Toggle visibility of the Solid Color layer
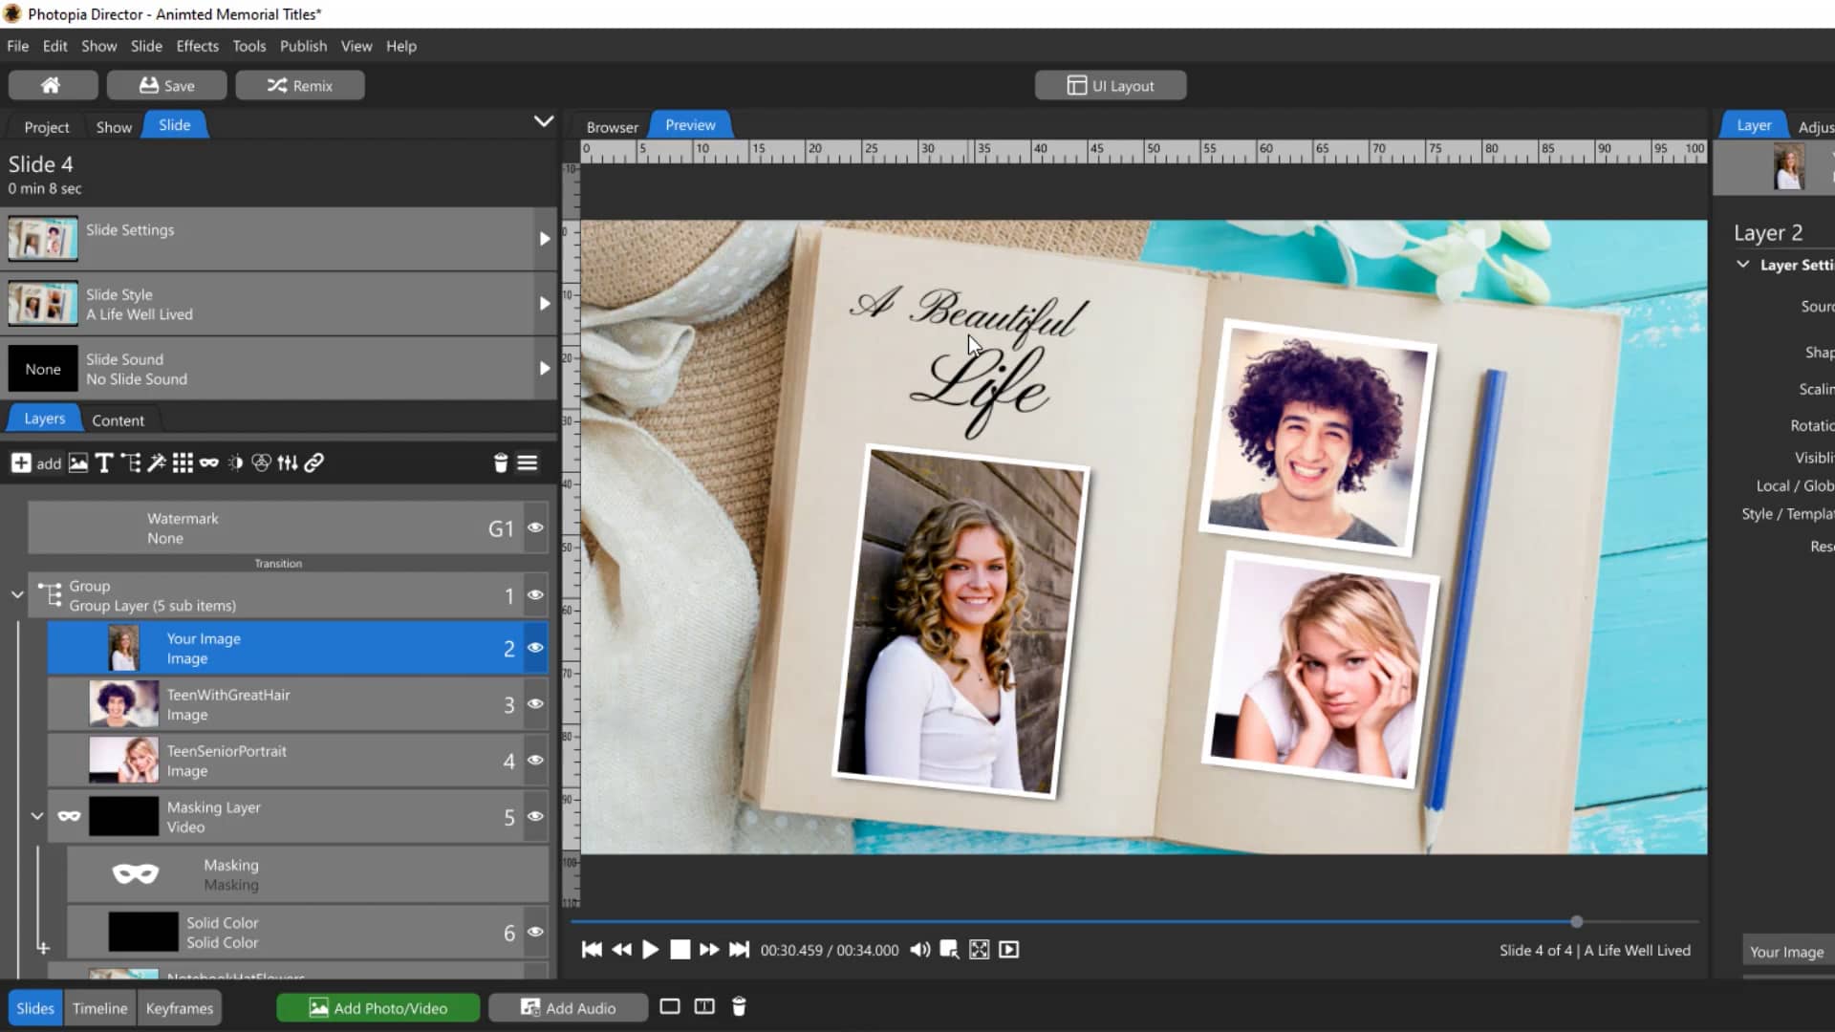 (x=535, y=932)
